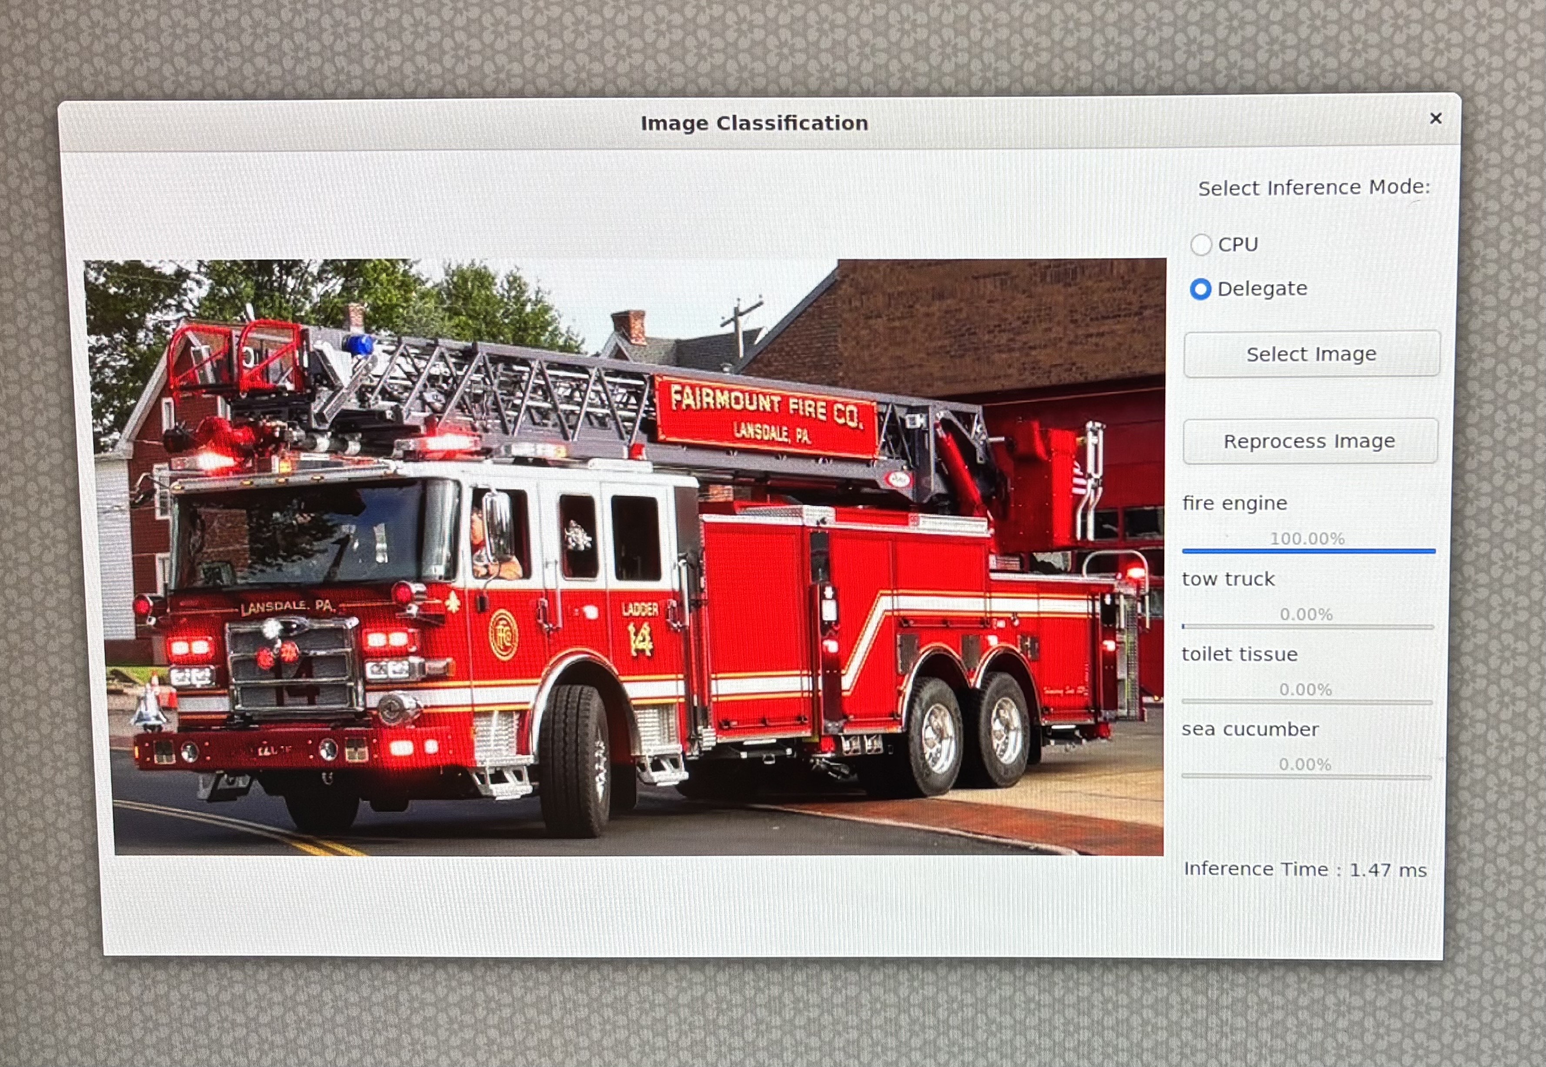Screen dimensions: 1546x1067
Task: Click the toilet tissue label
Action: tap(1239, 655)
